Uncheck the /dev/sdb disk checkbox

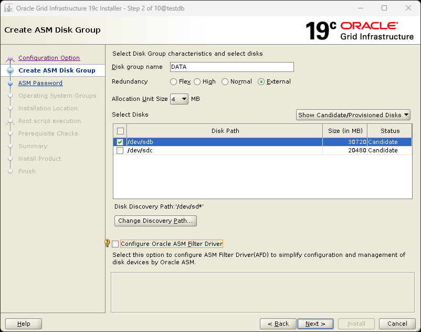tap(120, 142)
